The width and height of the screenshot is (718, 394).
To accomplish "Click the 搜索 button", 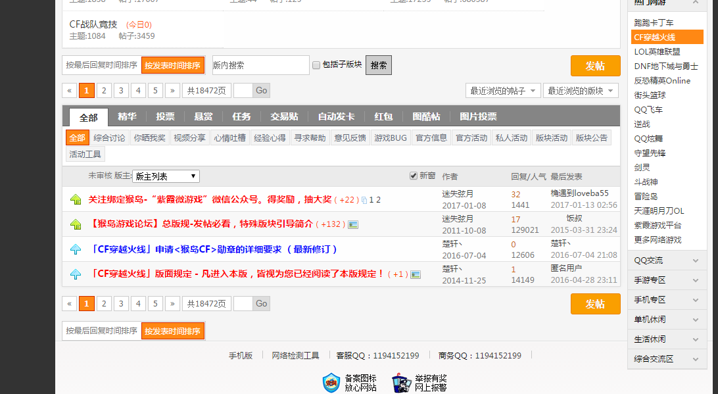I will point(379,65).
